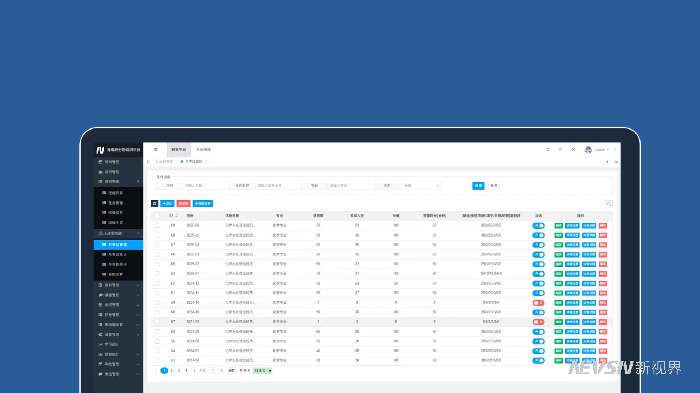Click the fullscreen expand icon
Screen dimensions: 700x393
[x=573, y=150]
